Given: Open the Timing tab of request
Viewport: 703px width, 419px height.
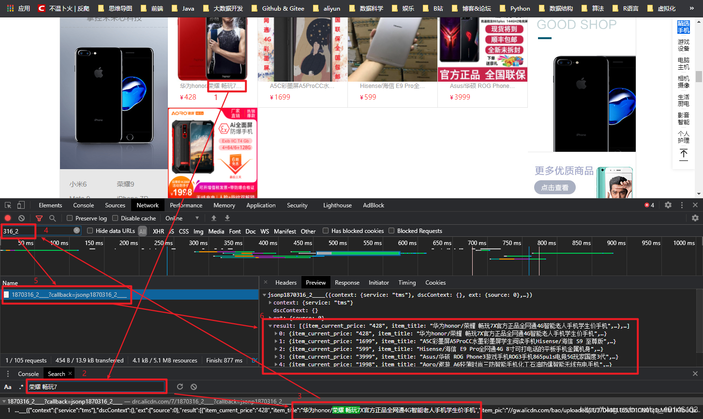Looking at the screenshot, I should tap(407, 282).
